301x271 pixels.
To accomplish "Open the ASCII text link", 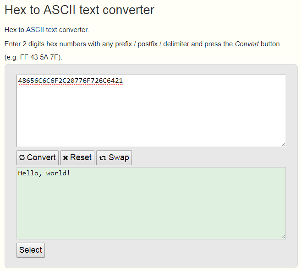I will click(x=41, y=30).
